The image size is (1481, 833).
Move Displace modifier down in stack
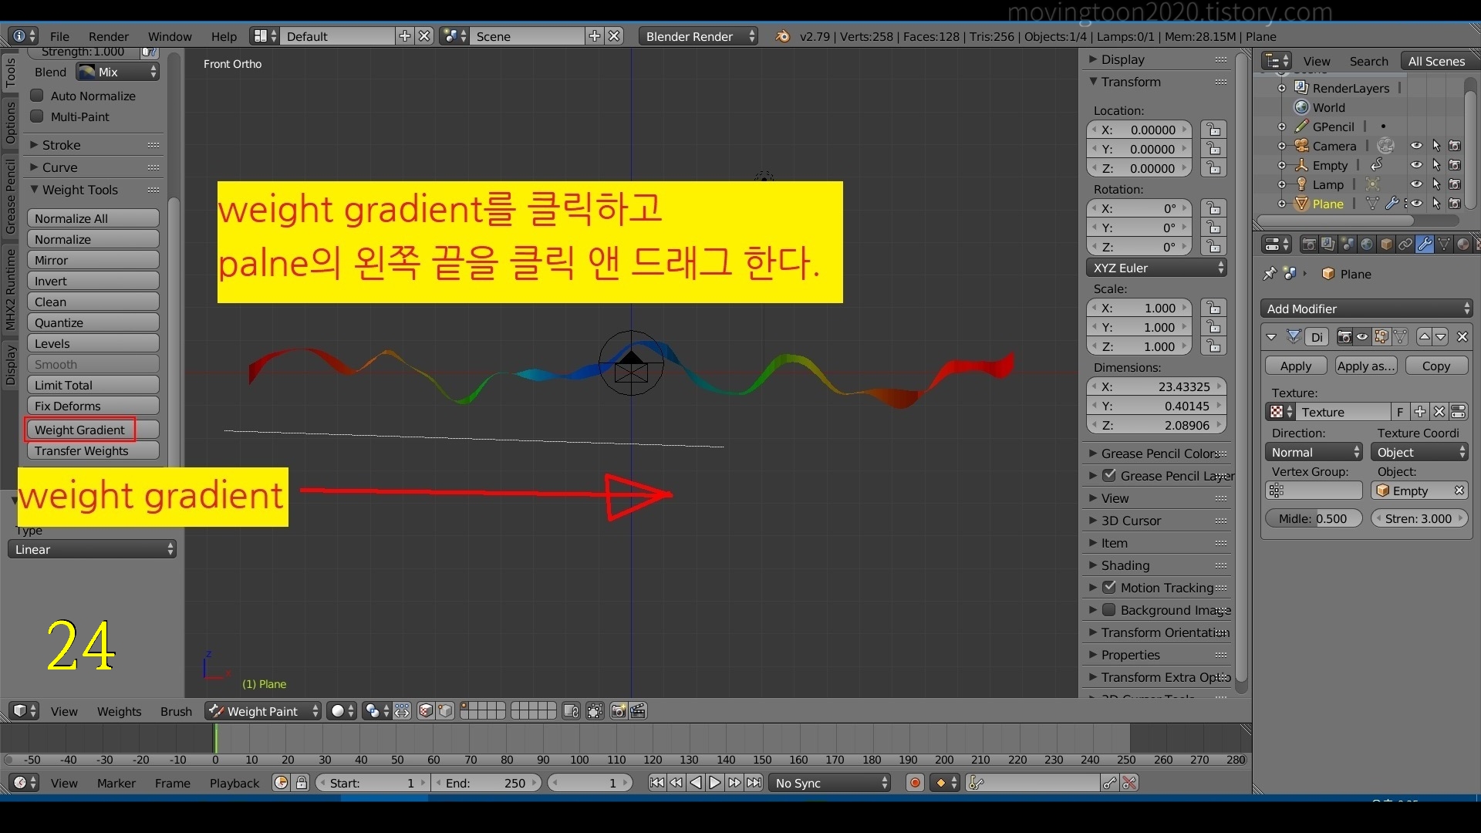1441,337
